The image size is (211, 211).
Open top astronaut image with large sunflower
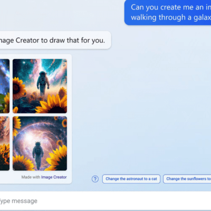click(40, 86)
